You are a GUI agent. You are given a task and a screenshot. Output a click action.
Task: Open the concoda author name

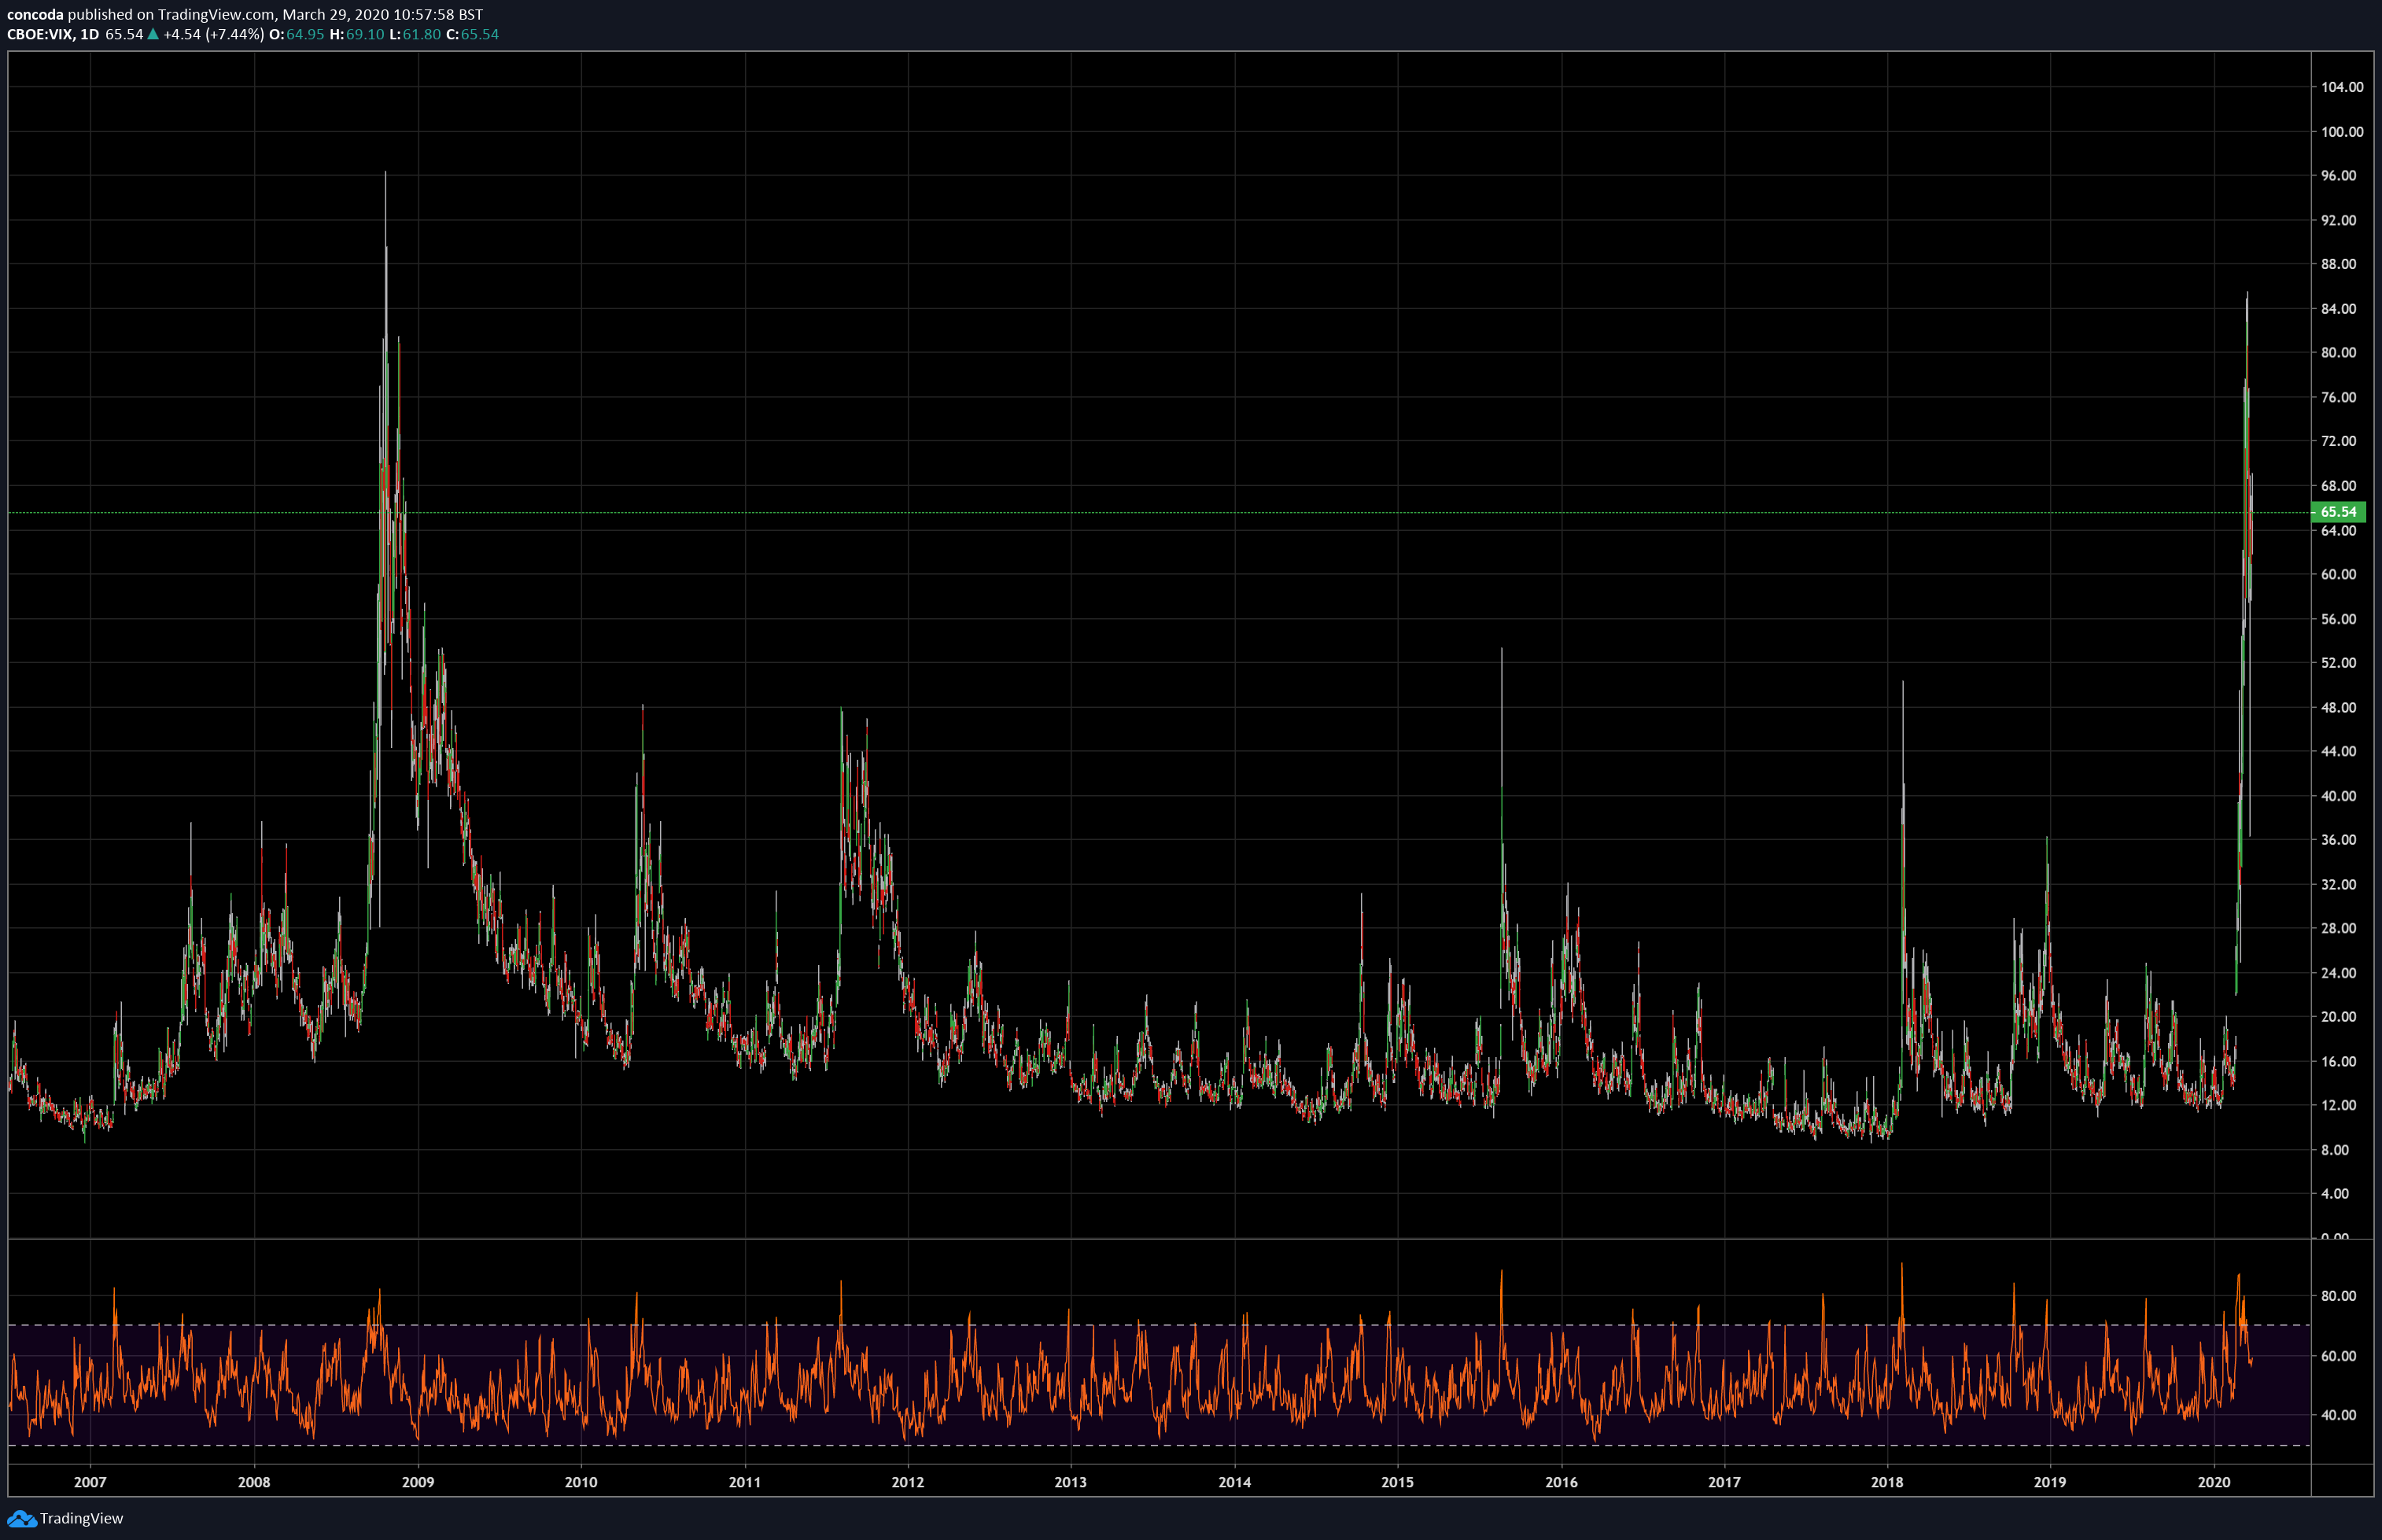(x=35, y=14)
